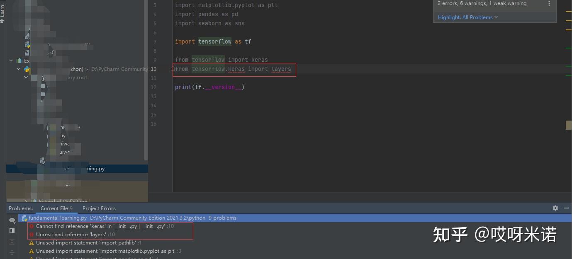
Task: Collapse the 'Ex' project tree node
Action: coord(11,61)
